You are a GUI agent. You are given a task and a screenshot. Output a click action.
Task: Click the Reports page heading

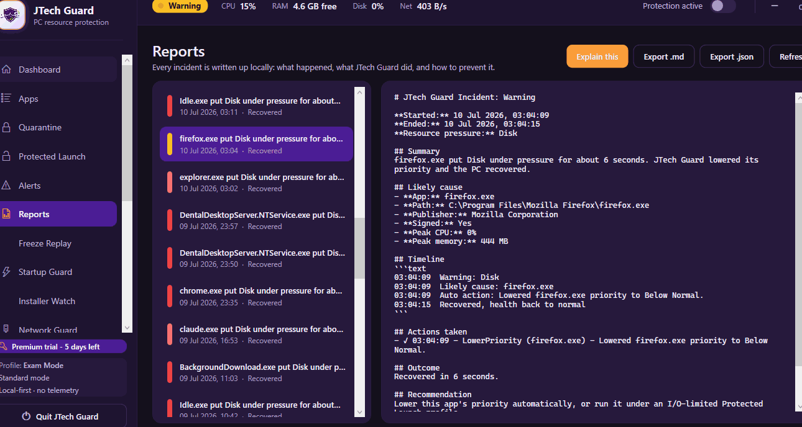point(178,52)
